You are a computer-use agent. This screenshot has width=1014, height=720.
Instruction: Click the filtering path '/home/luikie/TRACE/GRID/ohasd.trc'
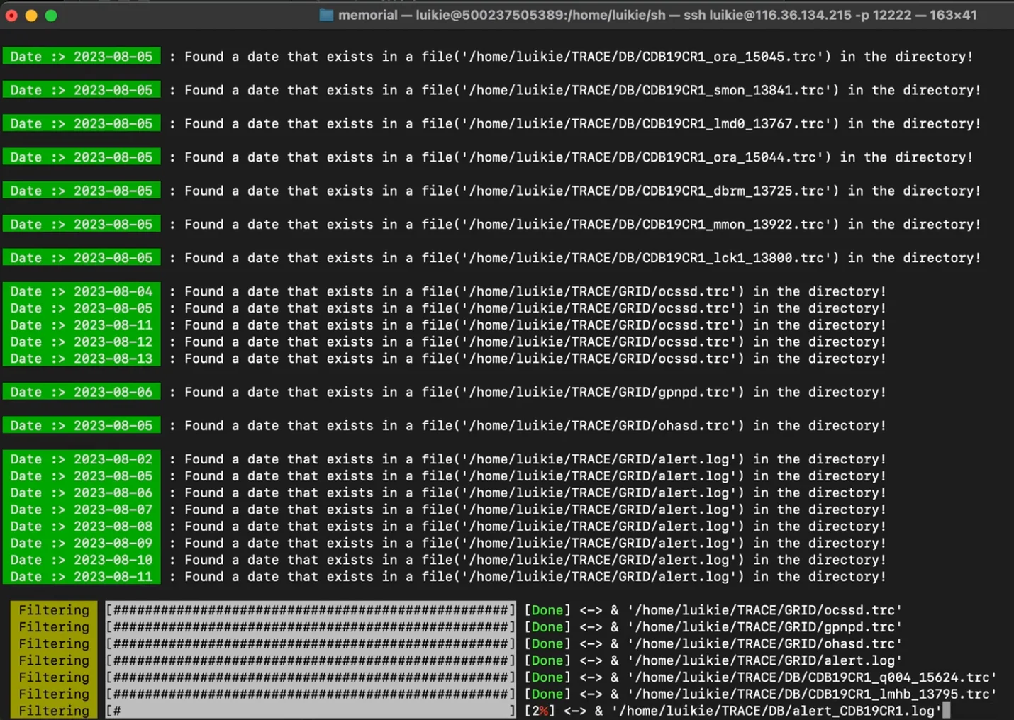(x=764, y=643)
